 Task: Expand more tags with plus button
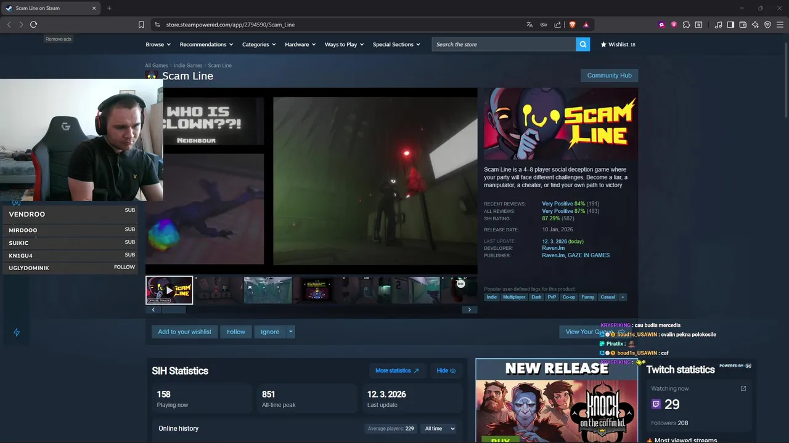pyautogui.click(x=623, y=297)
